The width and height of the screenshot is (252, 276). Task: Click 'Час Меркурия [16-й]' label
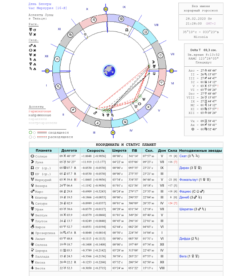point(48,8)
